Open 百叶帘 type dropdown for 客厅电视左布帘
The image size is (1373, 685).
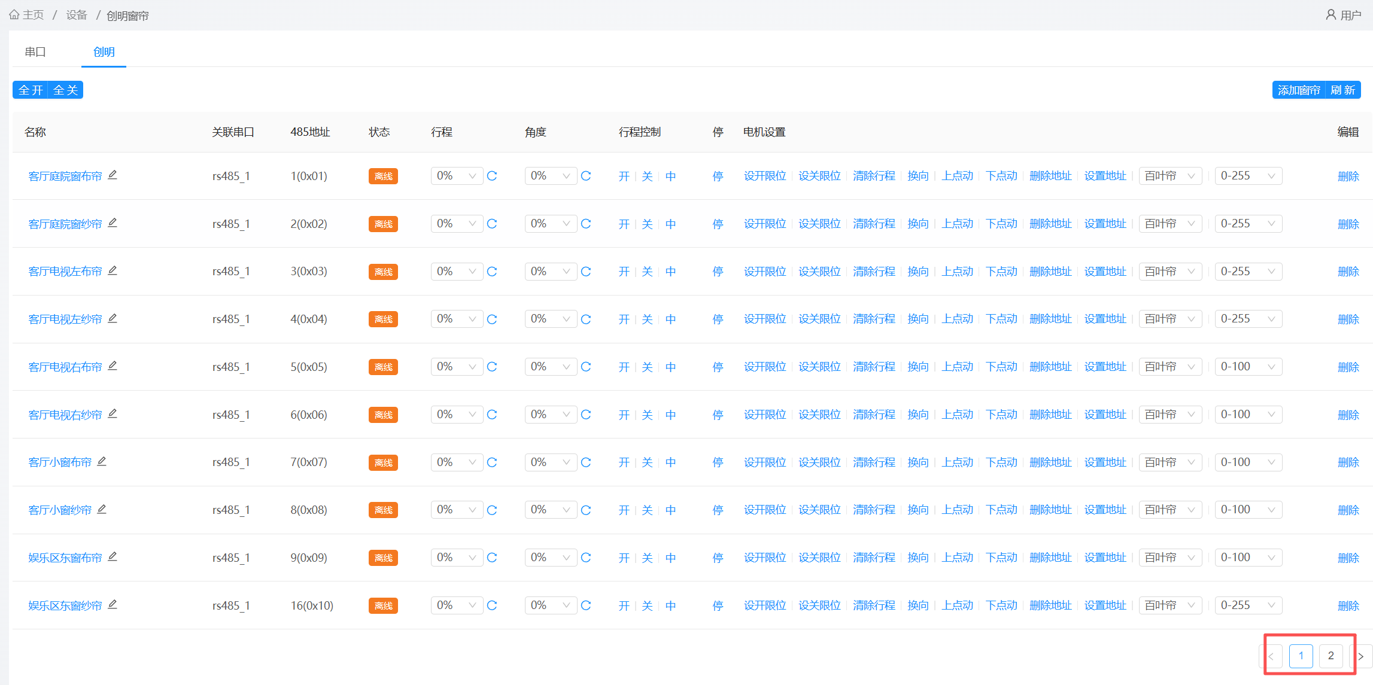(x=1170, y=272)
